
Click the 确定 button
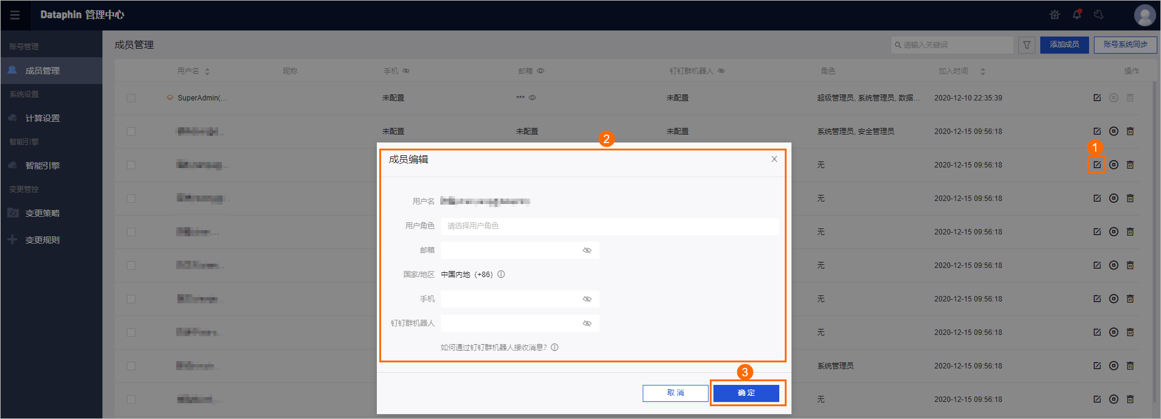pos(746,393)
